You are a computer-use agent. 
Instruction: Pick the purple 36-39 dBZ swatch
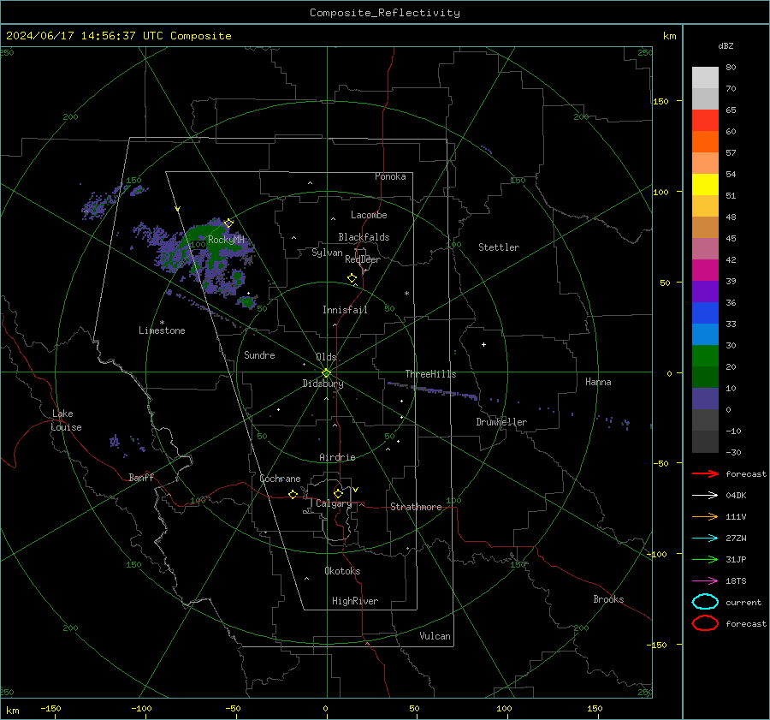[705, 292]
